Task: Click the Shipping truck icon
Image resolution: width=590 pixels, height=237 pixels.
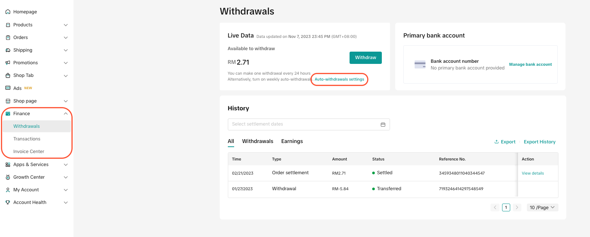Action: pos(8,50)
